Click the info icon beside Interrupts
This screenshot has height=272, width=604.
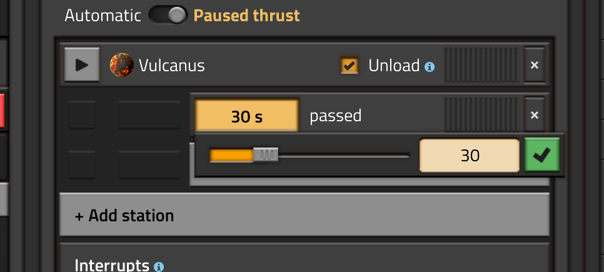[159, 266]
